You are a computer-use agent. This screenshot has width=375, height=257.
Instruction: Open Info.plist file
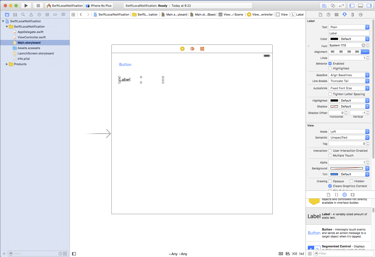[x=24, y=59]
